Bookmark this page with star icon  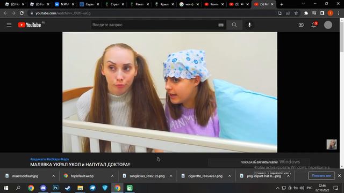[296, 13]
